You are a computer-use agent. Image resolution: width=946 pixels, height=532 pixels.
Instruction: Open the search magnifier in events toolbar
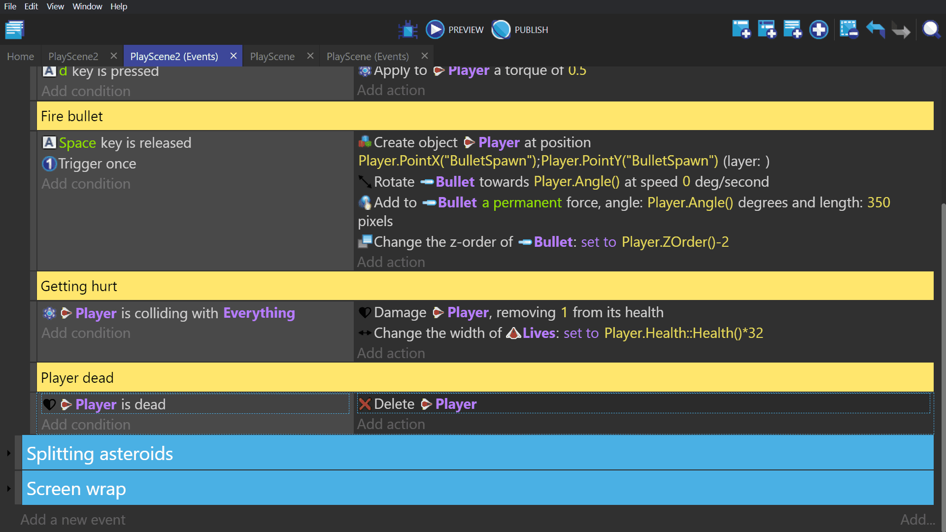click(931, 30)
